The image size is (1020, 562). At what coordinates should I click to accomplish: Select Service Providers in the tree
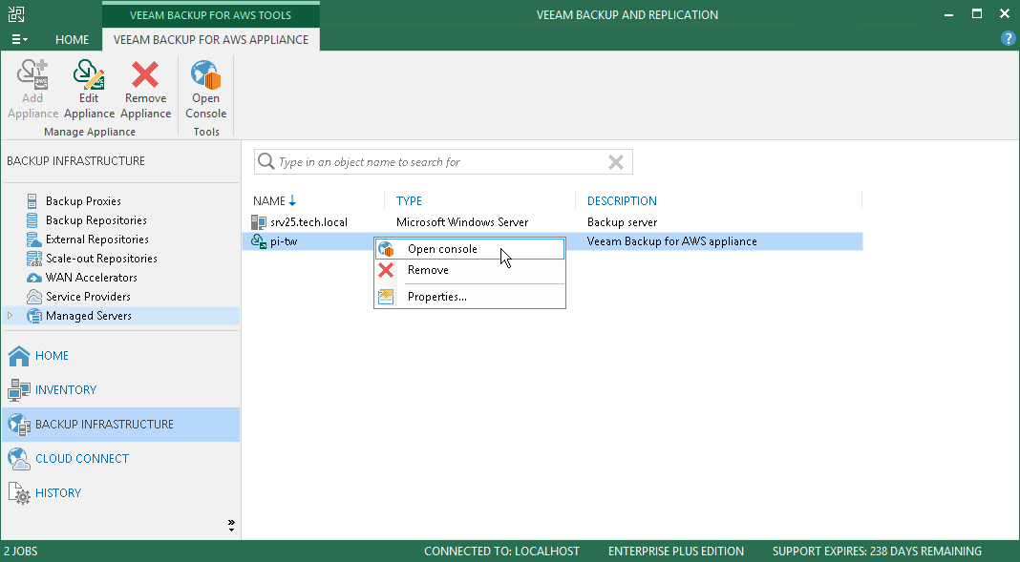[x=89, y=297]
